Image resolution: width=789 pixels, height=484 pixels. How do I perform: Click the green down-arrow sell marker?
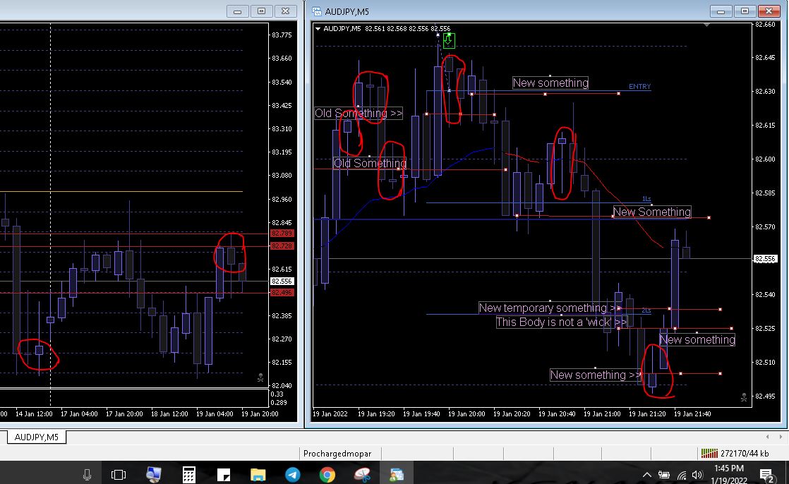(448, 40)
